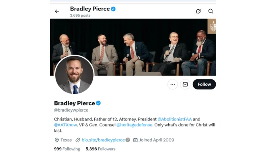Enlarge the circular profile photo
Viewport: 272px width, 155px height.
pyautogui.click(x=74, y=74)
